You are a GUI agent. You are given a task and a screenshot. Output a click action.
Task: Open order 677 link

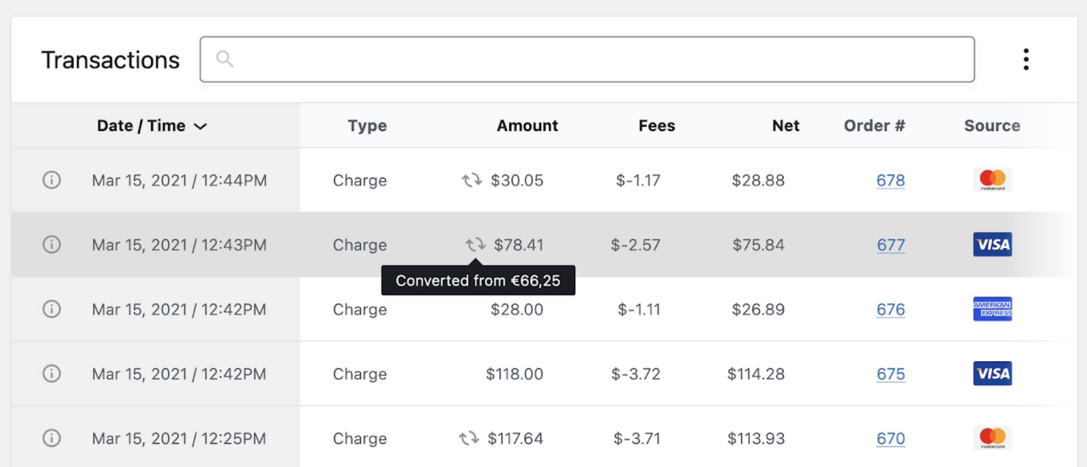(891, 245)
